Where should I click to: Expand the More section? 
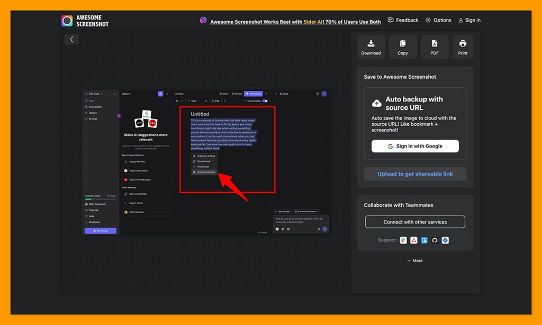tap(415, 261)
